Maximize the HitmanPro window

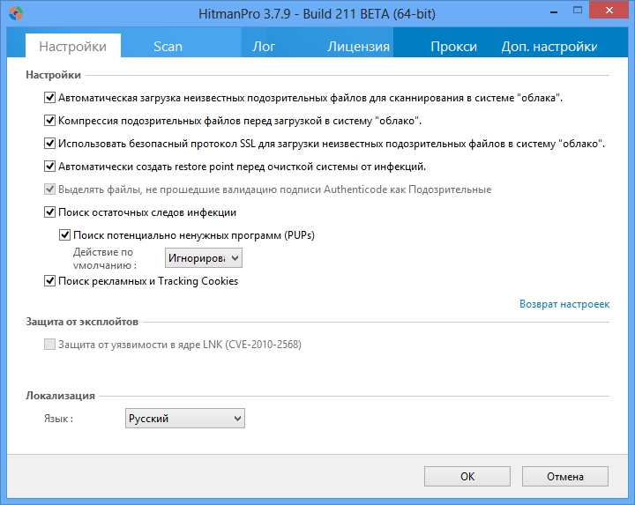[x=578, y=11]
